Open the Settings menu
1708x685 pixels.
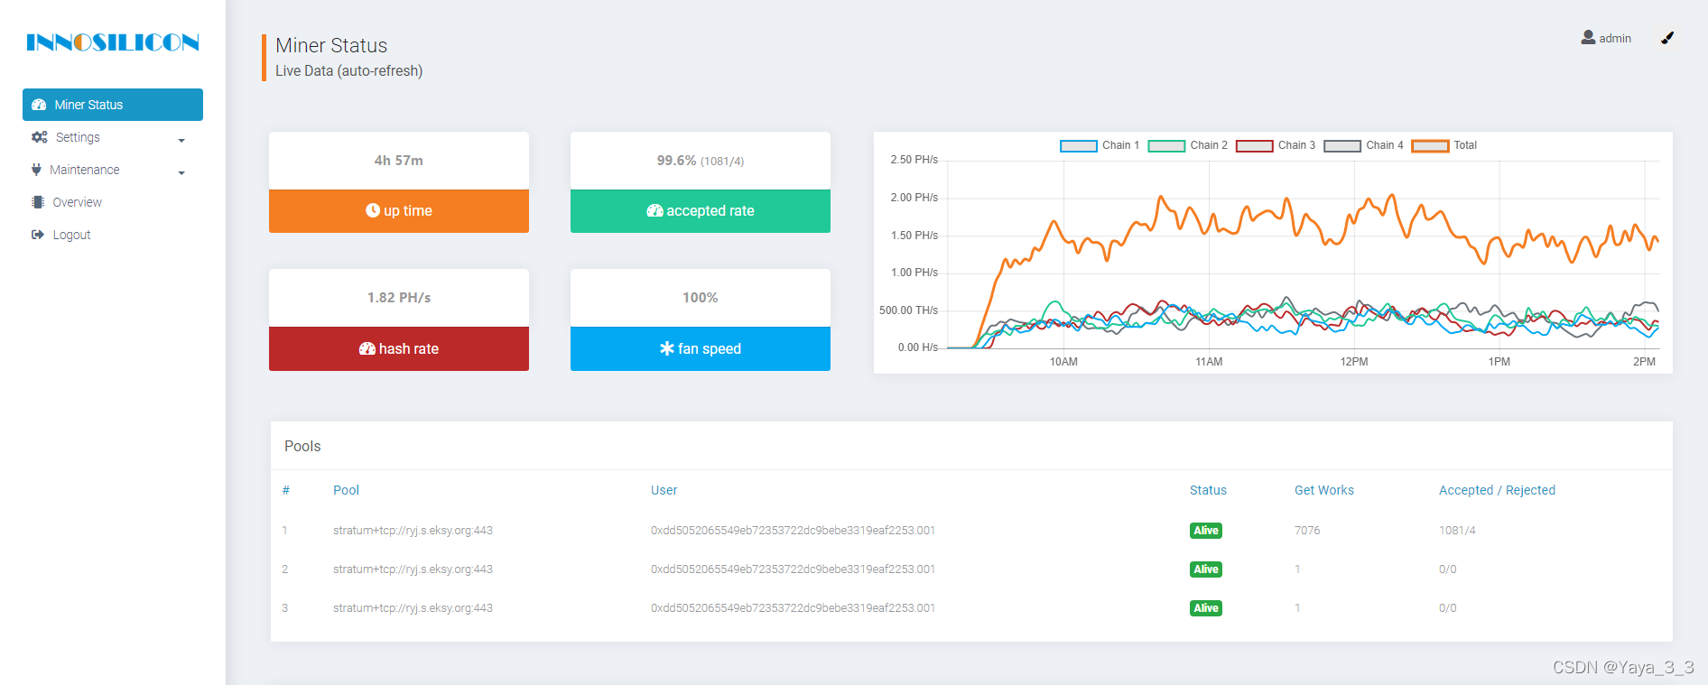pyautogui.click(x=113, y=137)
